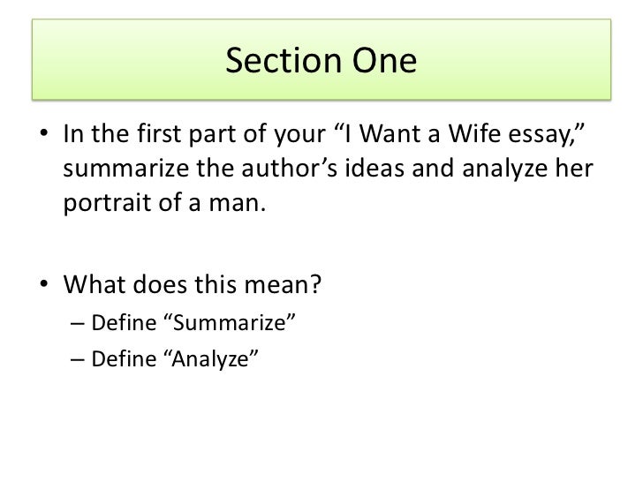Screen dimensions: 643x482
Task: Click the dash before Define "Summarize"
Action: click(77, 323)
